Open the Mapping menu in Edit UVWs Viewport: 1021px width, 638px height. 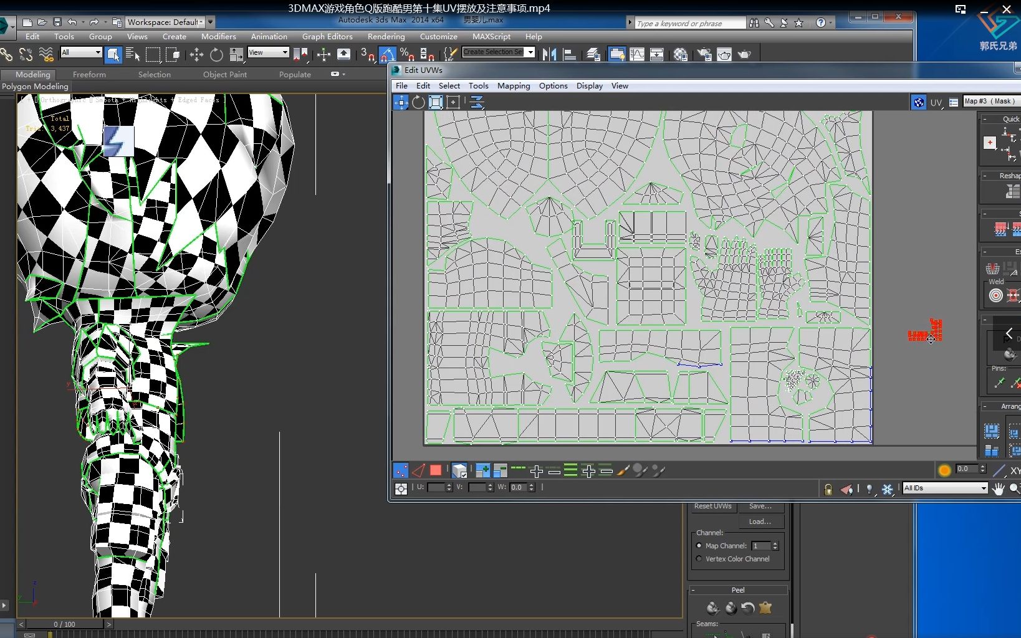(514, 86)
